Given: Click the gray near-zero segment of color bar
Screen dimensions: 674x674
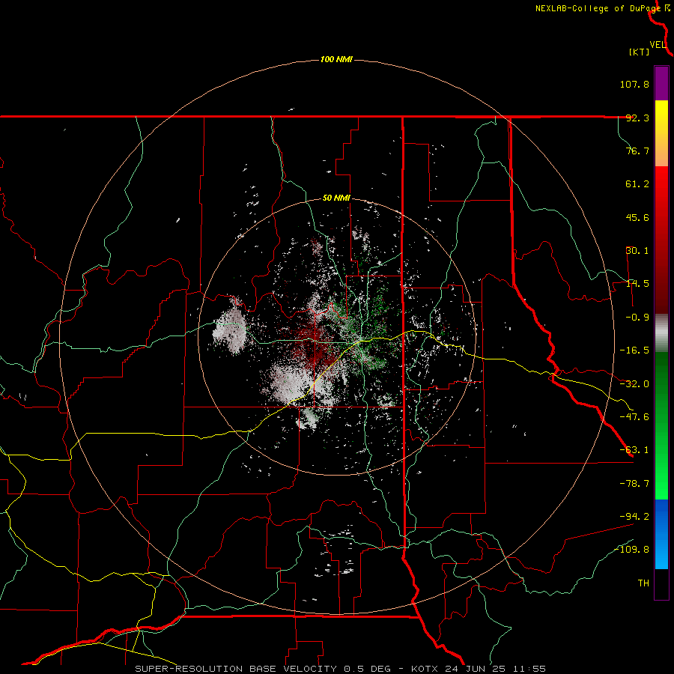Looking at the screenshot, I should pos(661,333).
